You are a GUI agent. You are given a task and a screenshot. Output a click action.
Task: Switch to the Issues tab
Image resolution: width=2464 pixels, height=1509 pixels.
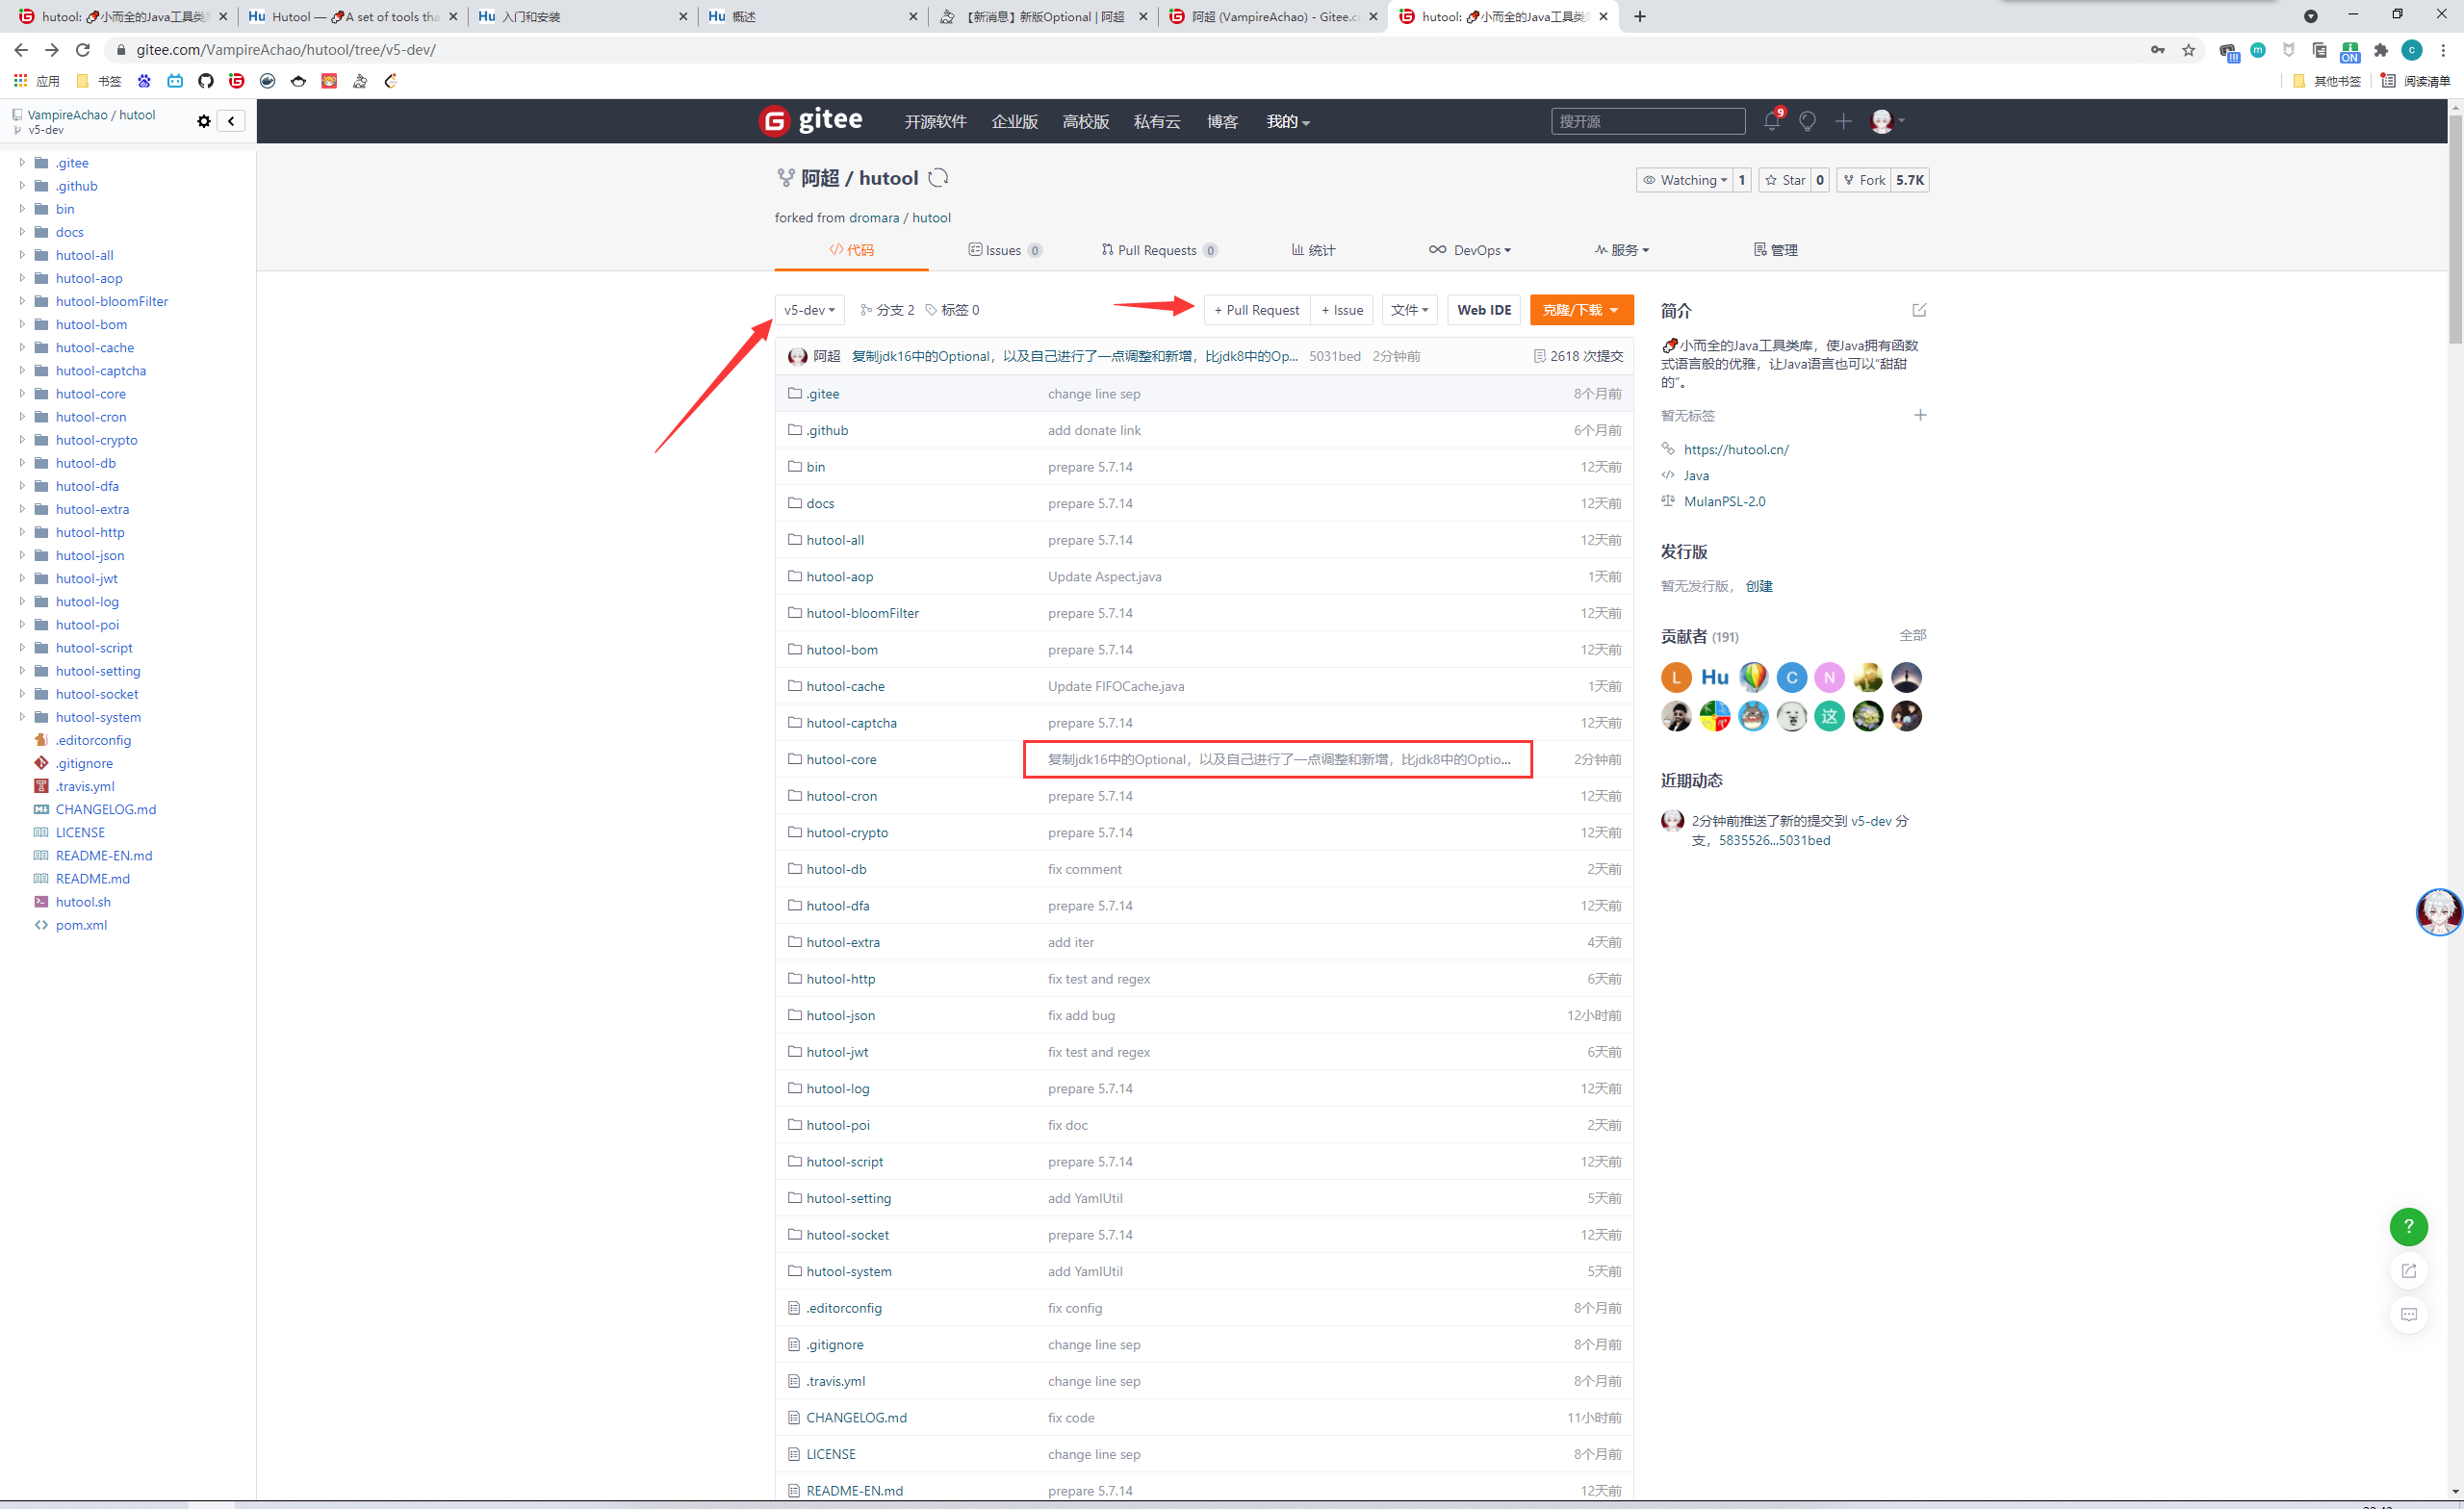coord(1004,250)
